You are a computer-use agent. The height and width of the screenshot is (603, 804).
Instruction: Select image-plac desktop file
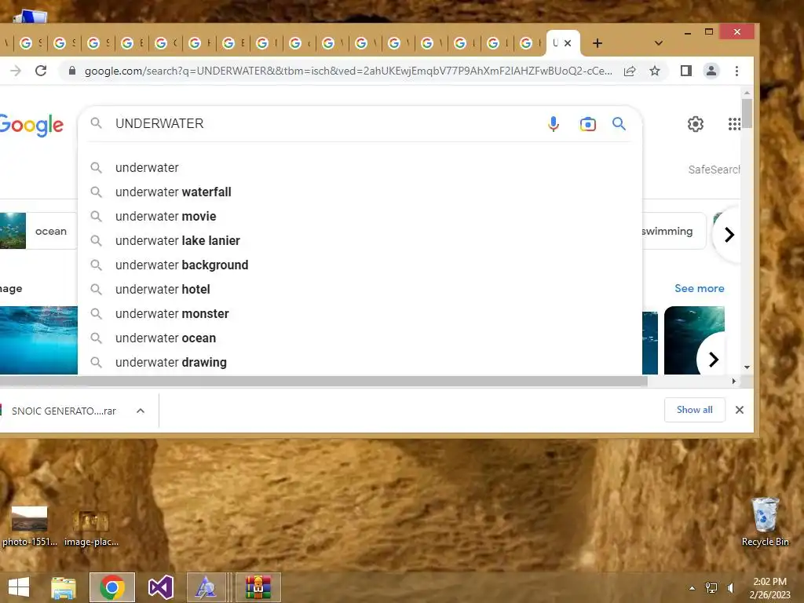pyautogui.click(x=91, y=527)
